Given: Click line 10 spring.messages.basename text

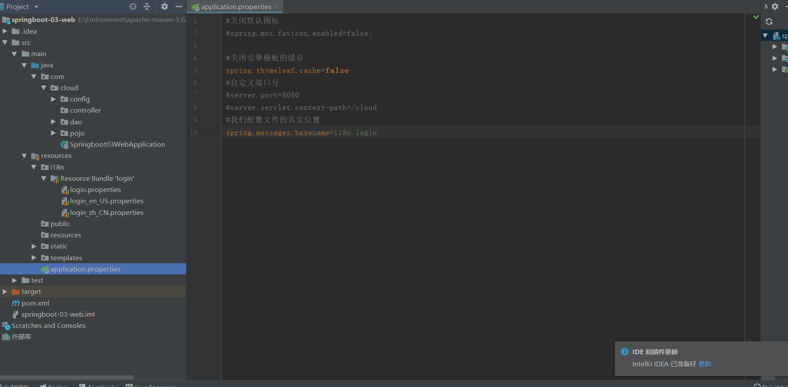Looking at the screenshot, I should tap(301, 132).
